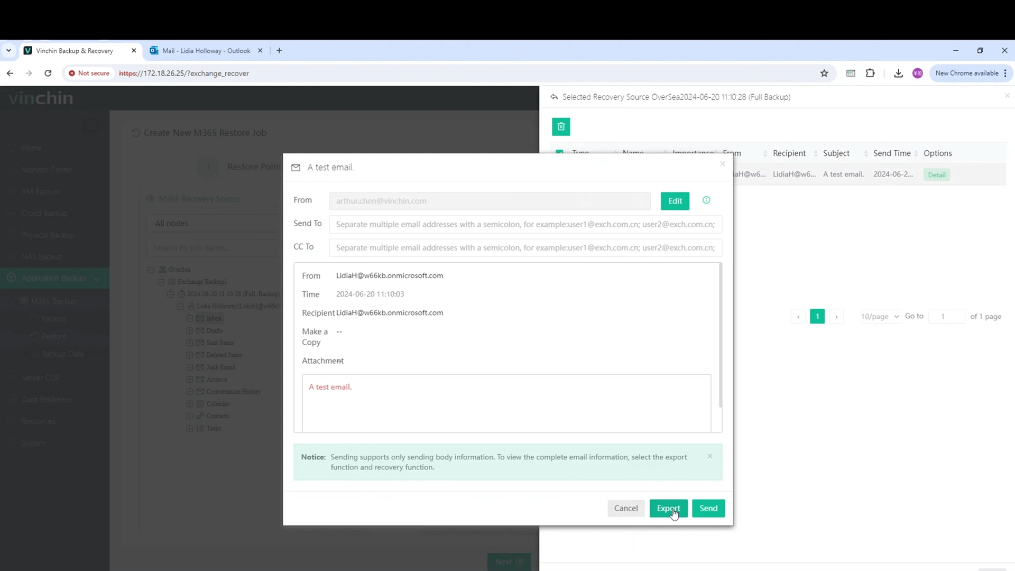
Task: Collapse the Exchange Backup1 tree node
Action: click(161, 282)
